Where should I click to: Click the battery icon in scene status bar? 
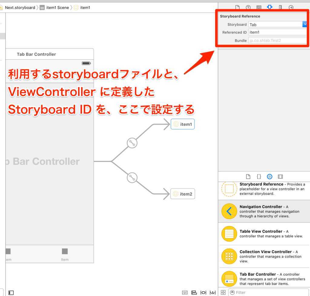(x=86, y=63)
